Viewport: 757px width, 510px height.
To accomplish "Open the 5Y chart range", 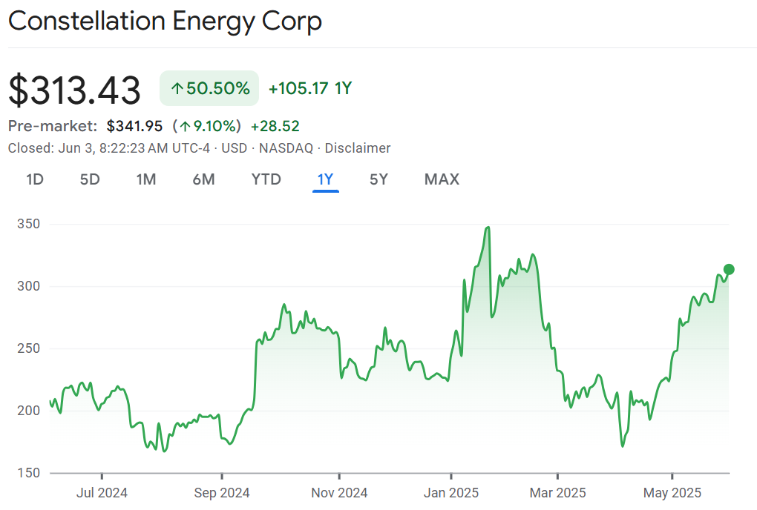I will click(378, 179).
